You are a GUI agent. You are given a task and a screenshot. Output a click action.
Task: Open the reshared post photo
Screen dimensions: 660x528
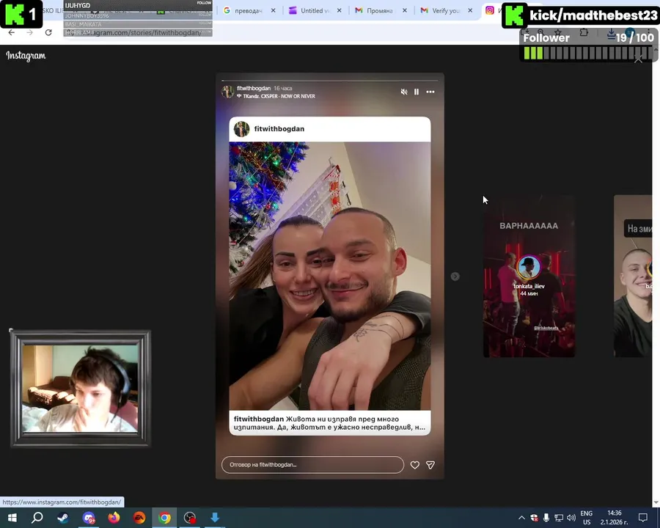pos(329,276)
